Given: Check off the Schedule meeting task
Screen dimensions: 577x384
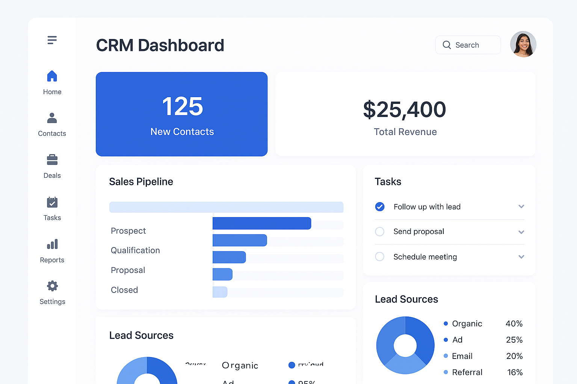Looking at the screenshot, I should tap(379, 256).
